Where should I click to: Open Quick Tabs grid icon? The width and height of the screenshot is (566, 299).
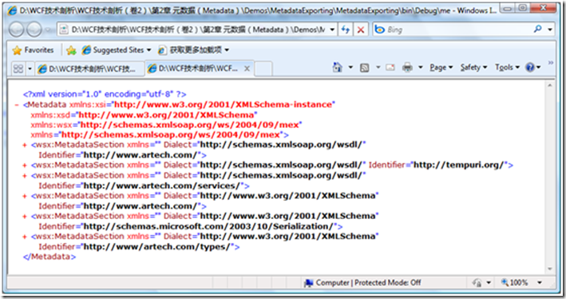point(18,68)
